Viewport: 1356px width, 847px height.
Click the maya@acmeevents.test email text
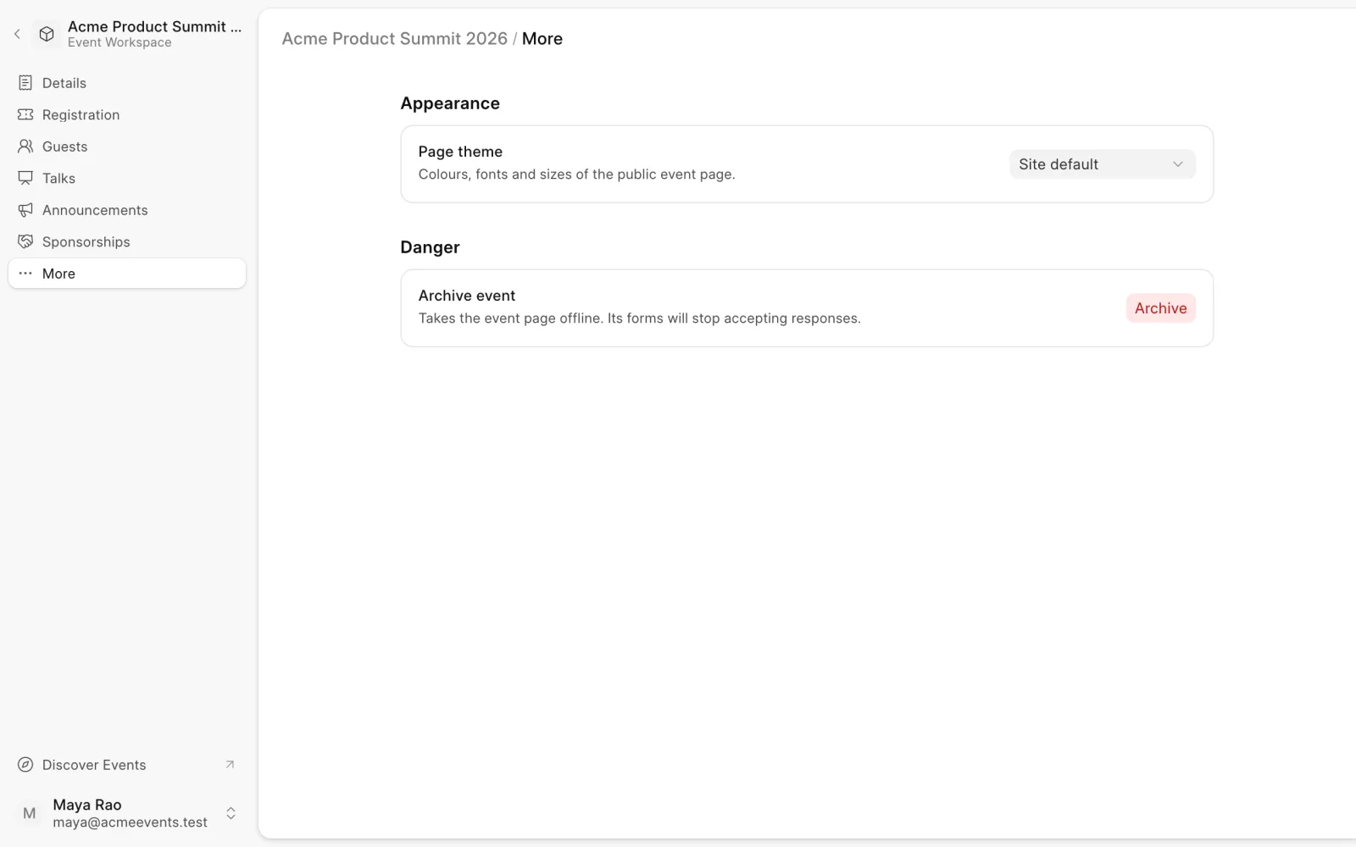pyautogui.click(x=130, y=822)
